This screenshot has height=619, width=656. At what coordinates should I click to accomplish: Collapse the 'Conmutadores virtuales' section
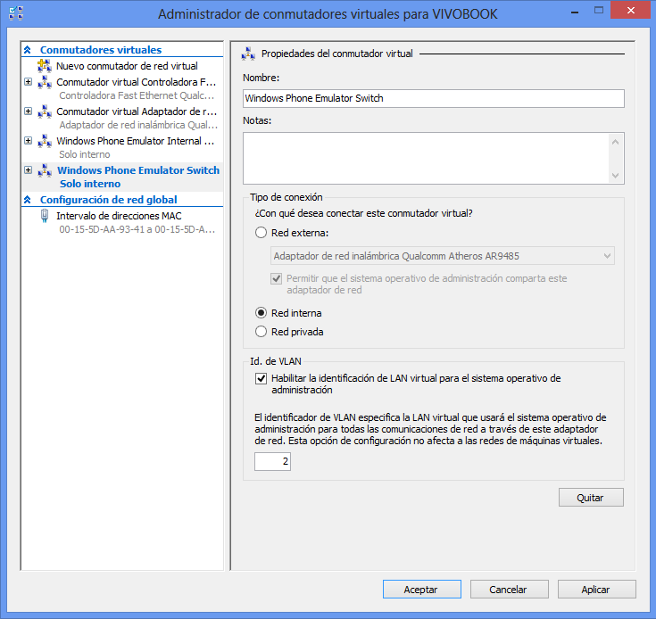28,51
